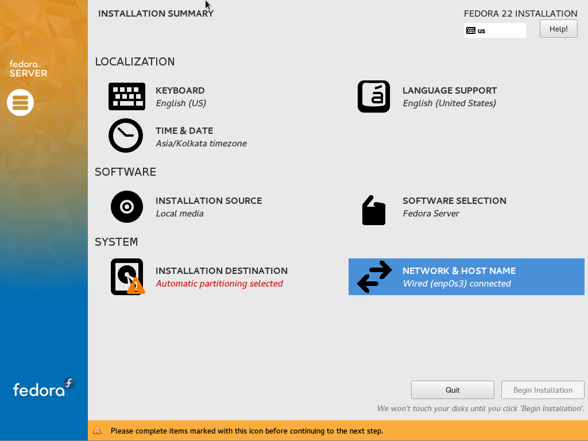This screenshot has width=588, height=441.
Task: Click the us keyboard layout field
Action: 494,30
